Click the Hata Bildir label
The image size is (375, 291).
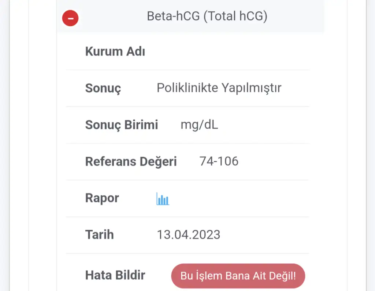coord(115,275)
